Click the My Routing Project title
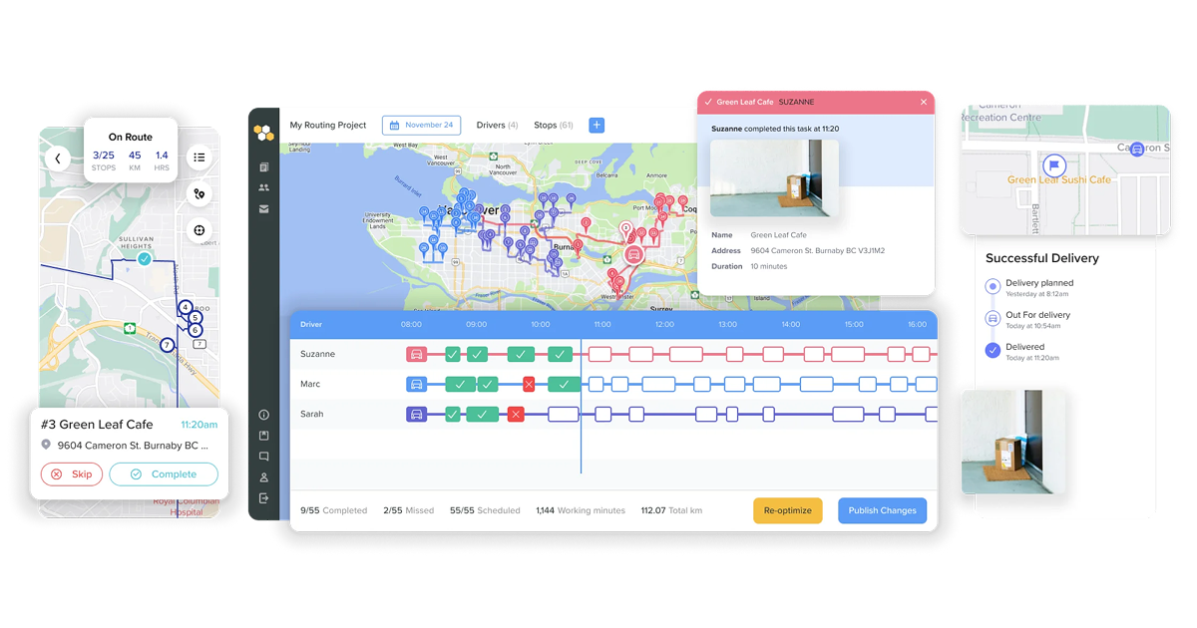Viewport: 1197px width, 628px height. [328, 126]
